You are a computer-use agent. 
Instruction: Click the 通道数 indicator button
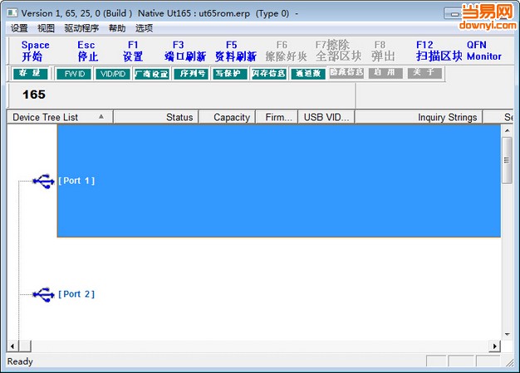coord(307,73)
